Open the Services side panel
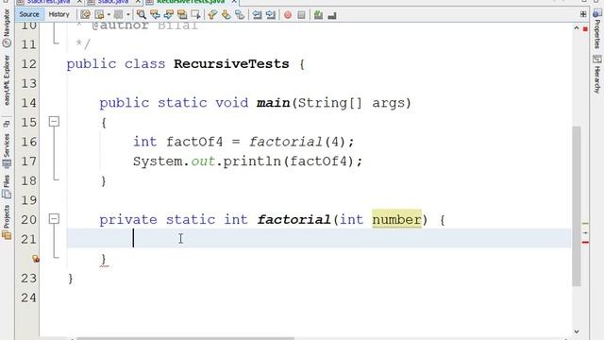This screenshot has height=340, width=604. tap(7, 150)
